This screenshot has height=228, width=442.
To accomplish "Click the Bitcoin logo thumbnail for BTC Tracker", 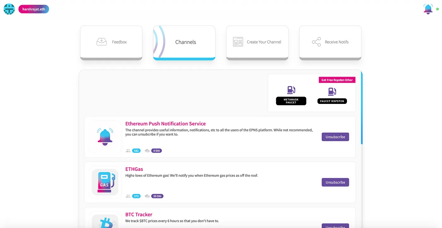I will click(x=105, y=223).
